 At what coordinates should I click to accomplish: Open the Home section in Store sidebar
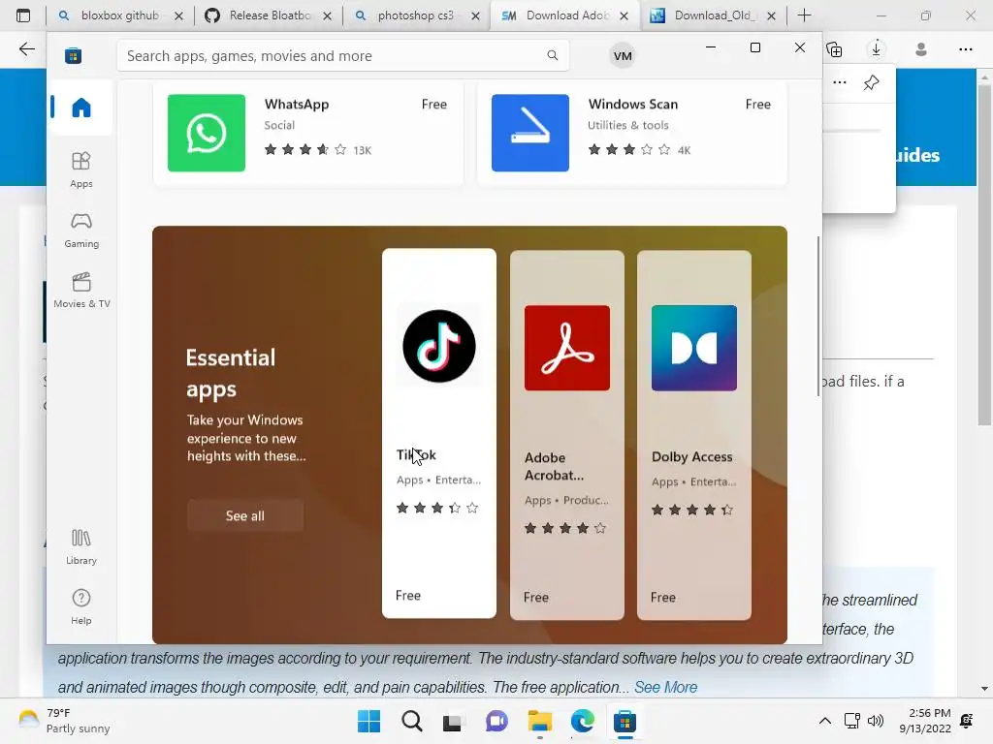tap(81, 108)
